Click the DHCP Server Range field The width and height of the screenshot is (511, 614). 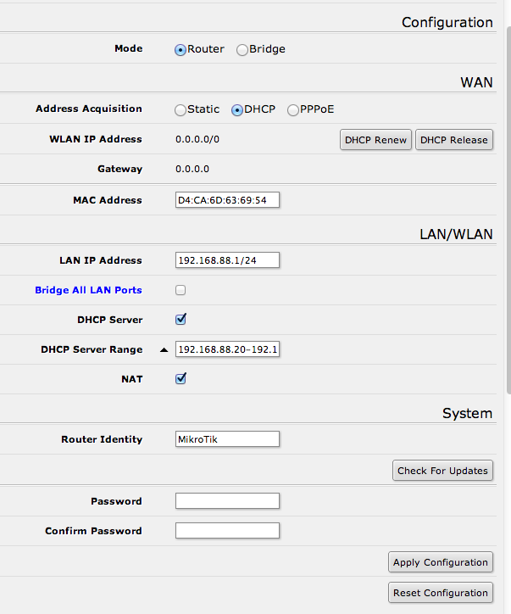coord(227,349)
